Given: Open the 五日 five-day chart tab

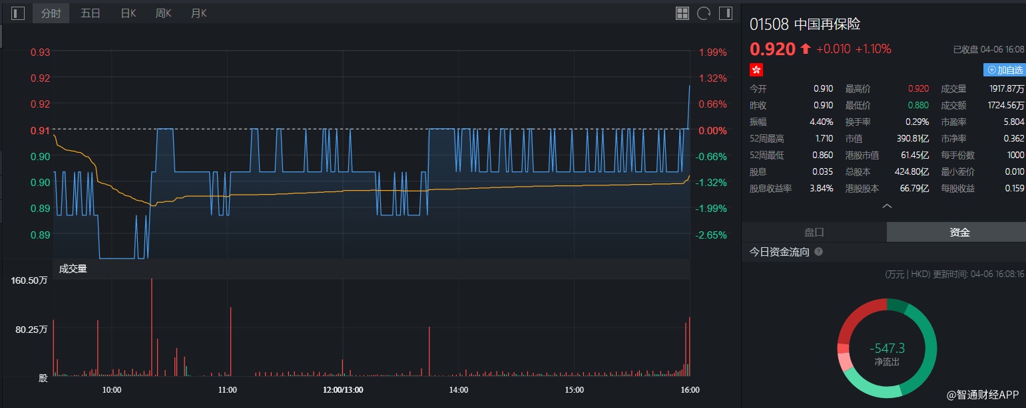Looking at the screenshot, I should [91, 13].
